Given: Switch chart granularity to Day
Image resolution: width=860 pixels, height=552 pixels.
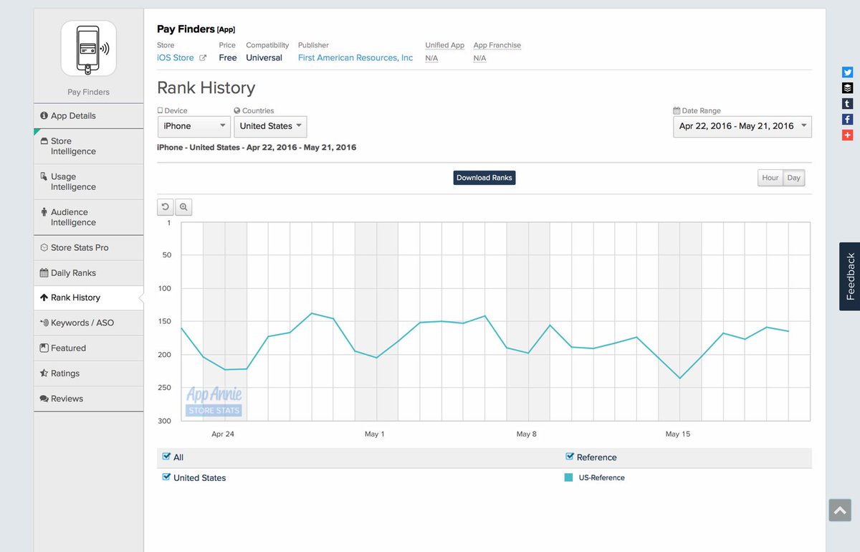Looking at the screenshot, I should coord(794,178).
